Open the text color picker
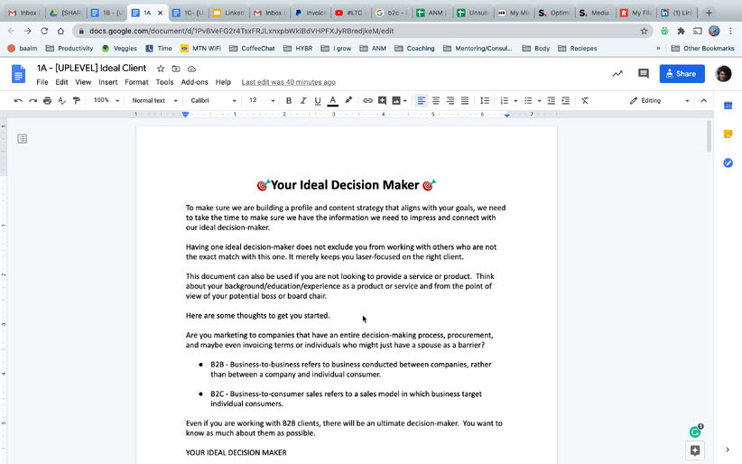The height and width of the screenshot is (464, 742). click(333, 100)
